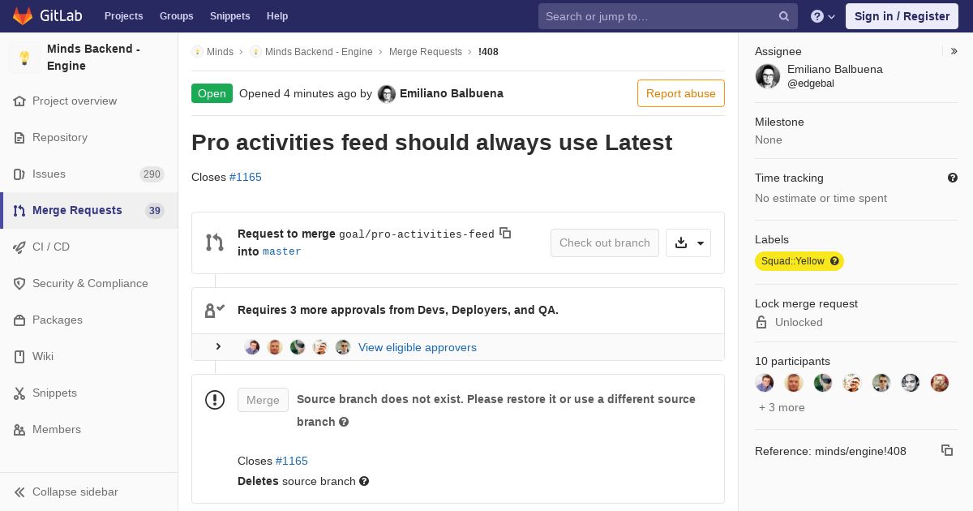Click the GitLab fox logo
Viewport: 973px width, 511px height.
tap(23, 15)
